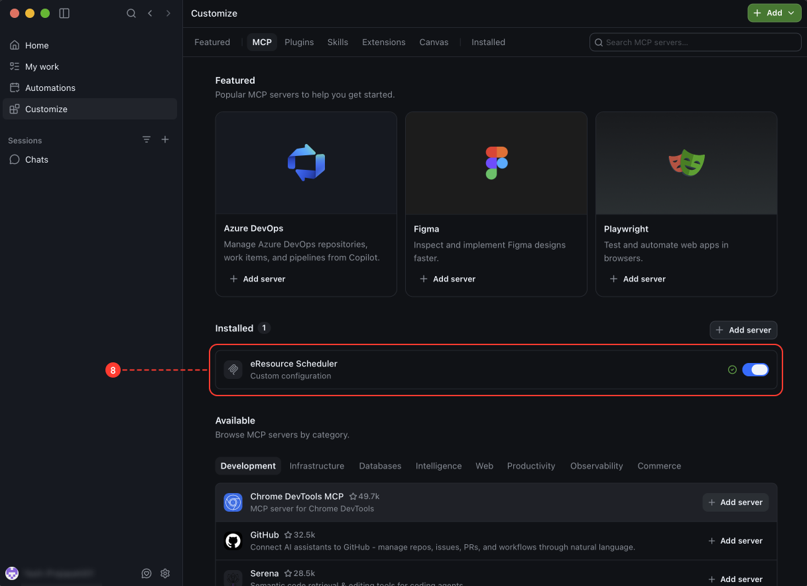Focus the Search MCP servers field
Image resolution: width=807 pixels, height=586 pixels.
click(696, 42)
